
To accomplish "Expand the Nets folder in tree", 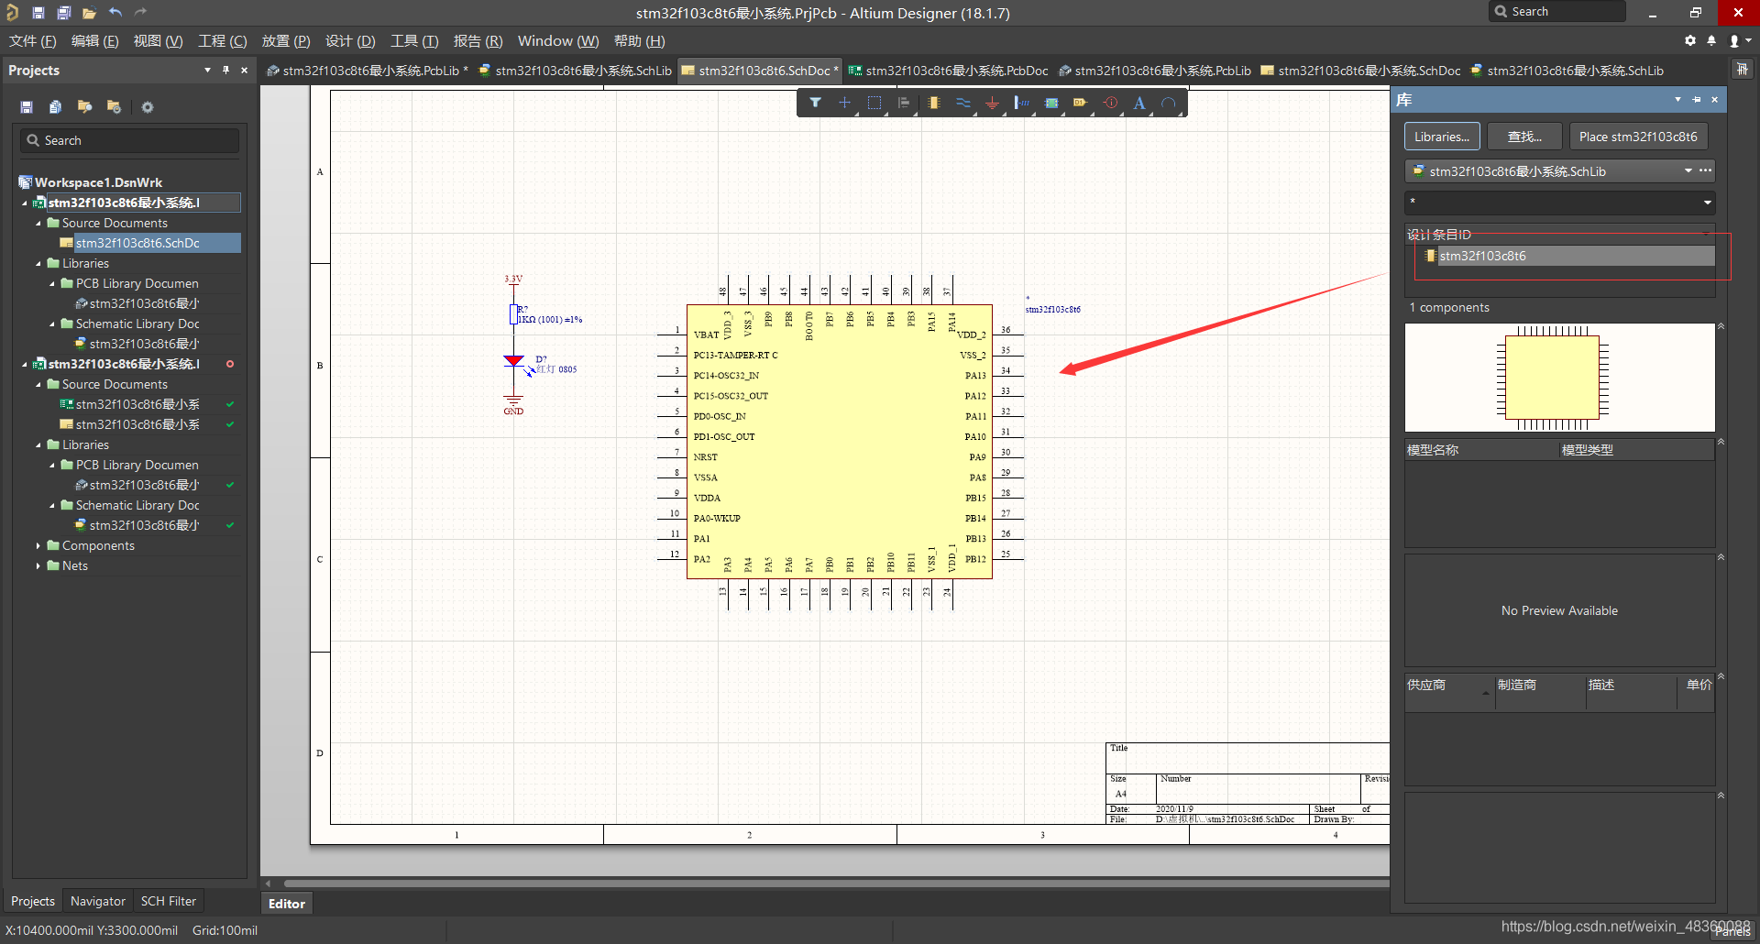I will (x=38, y=565).
